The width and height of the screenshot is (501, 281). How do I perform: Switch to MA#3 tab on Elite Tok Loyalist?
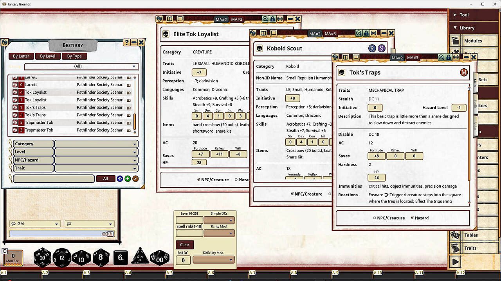(x=236, y=19)
